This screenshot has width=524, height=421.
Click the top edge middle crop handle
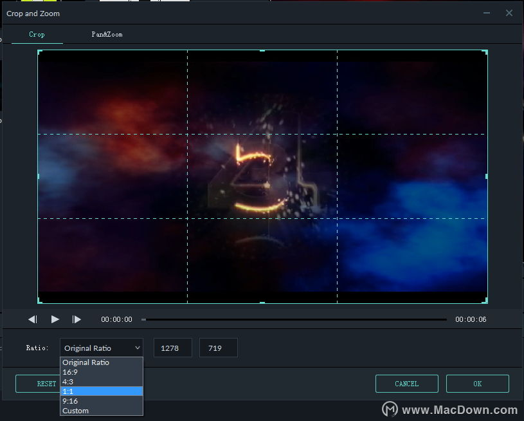point(262,51)
